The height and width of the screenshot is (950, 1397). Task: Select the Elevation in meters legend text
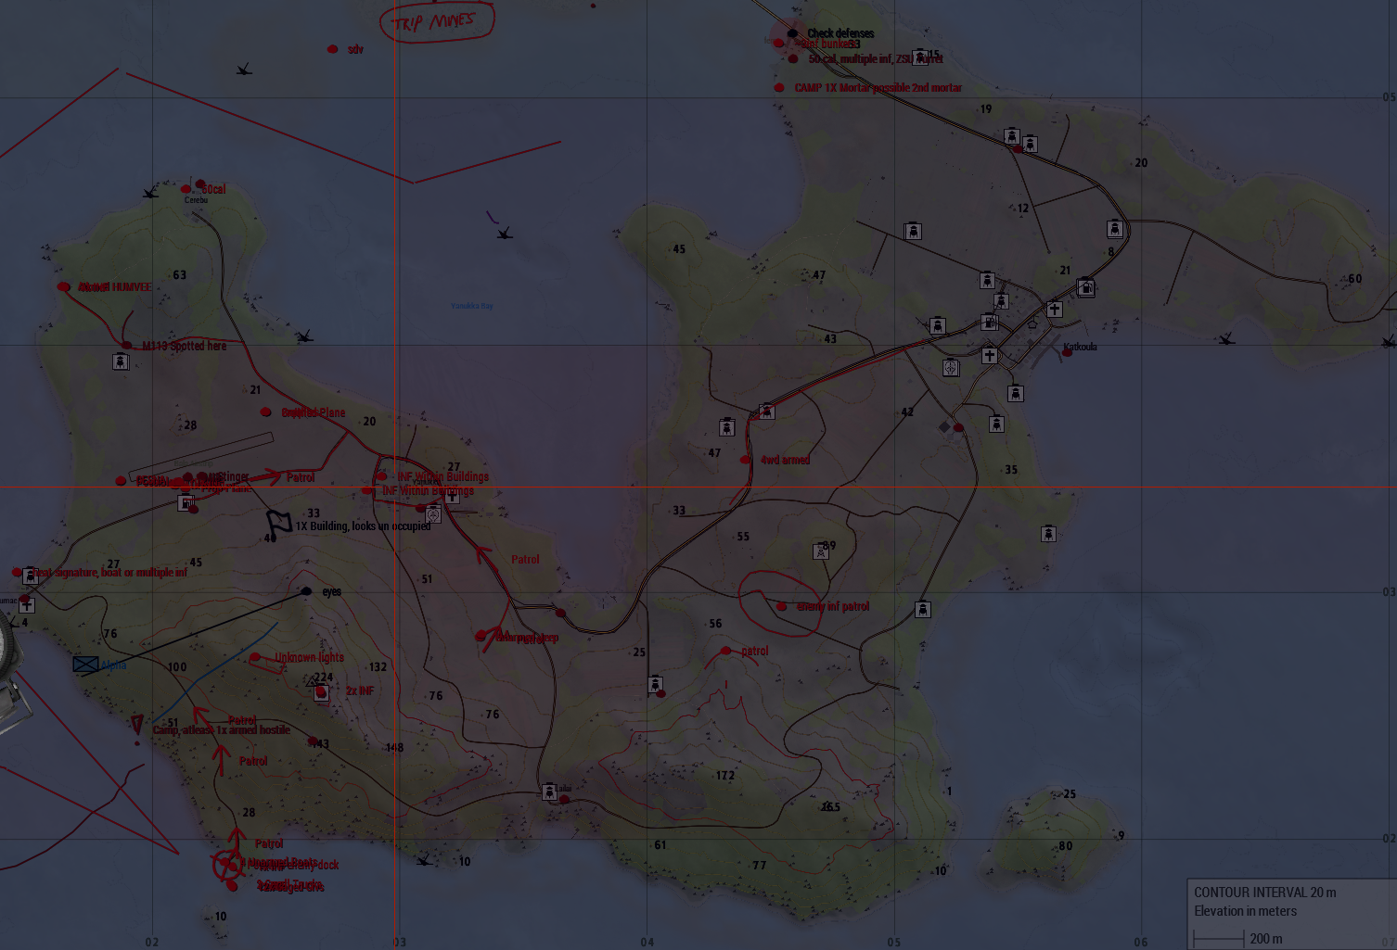(x=1246, y=911)
